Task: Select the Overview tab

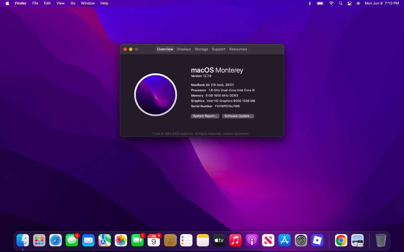Action: [165, 49]
